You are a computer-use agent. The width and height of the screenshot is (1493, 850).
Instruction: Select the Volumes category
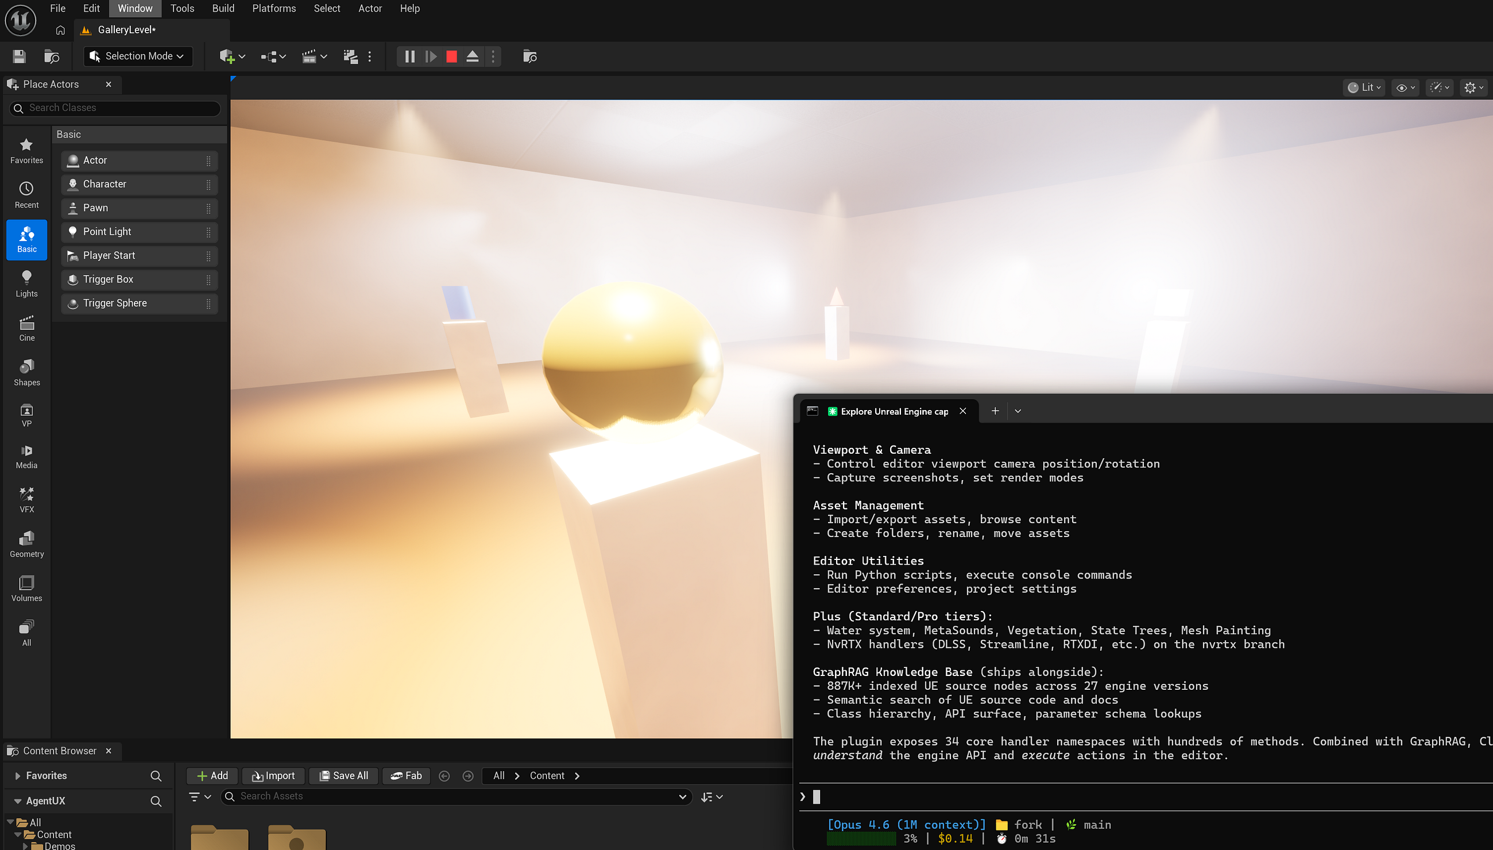pyautogui.click(x=26, y=589)
